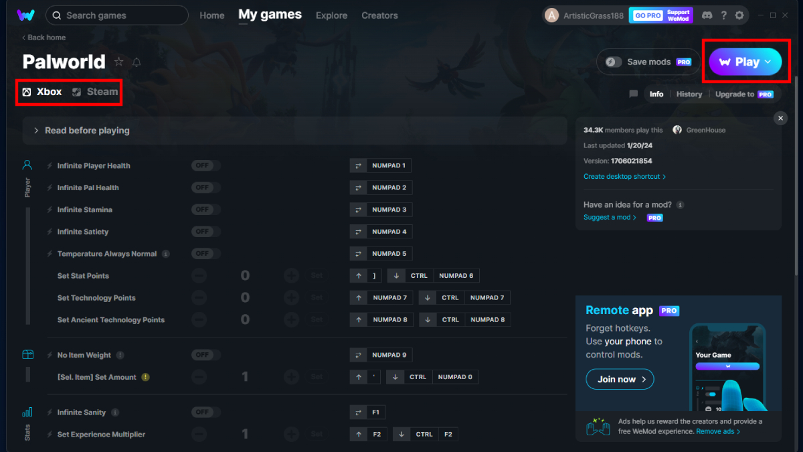
Task: Click the Search games field
Action: (117, 15)
